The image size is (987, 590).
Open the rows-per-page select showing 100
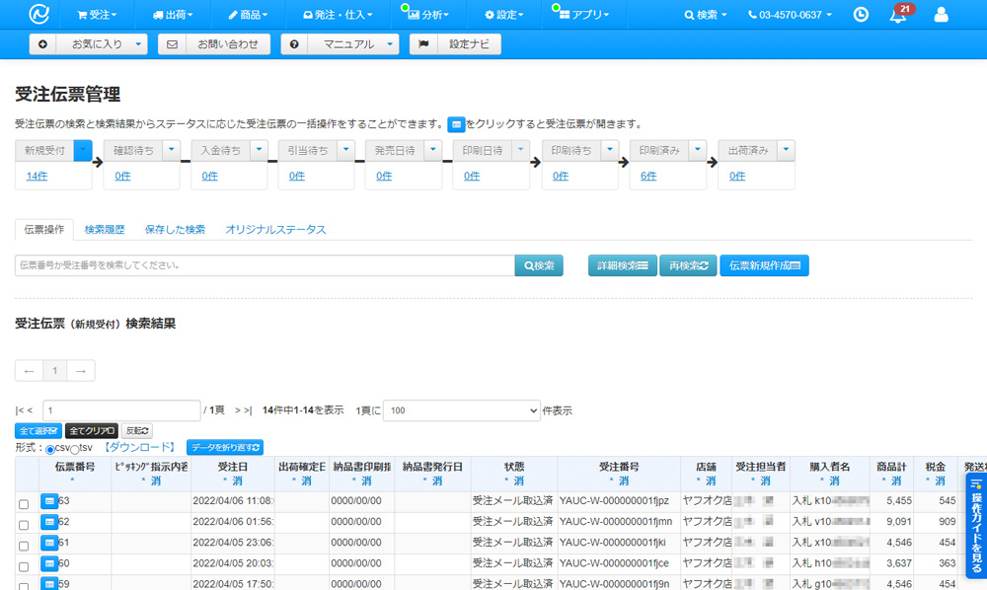pyautogui.click(x=461, y=410)
